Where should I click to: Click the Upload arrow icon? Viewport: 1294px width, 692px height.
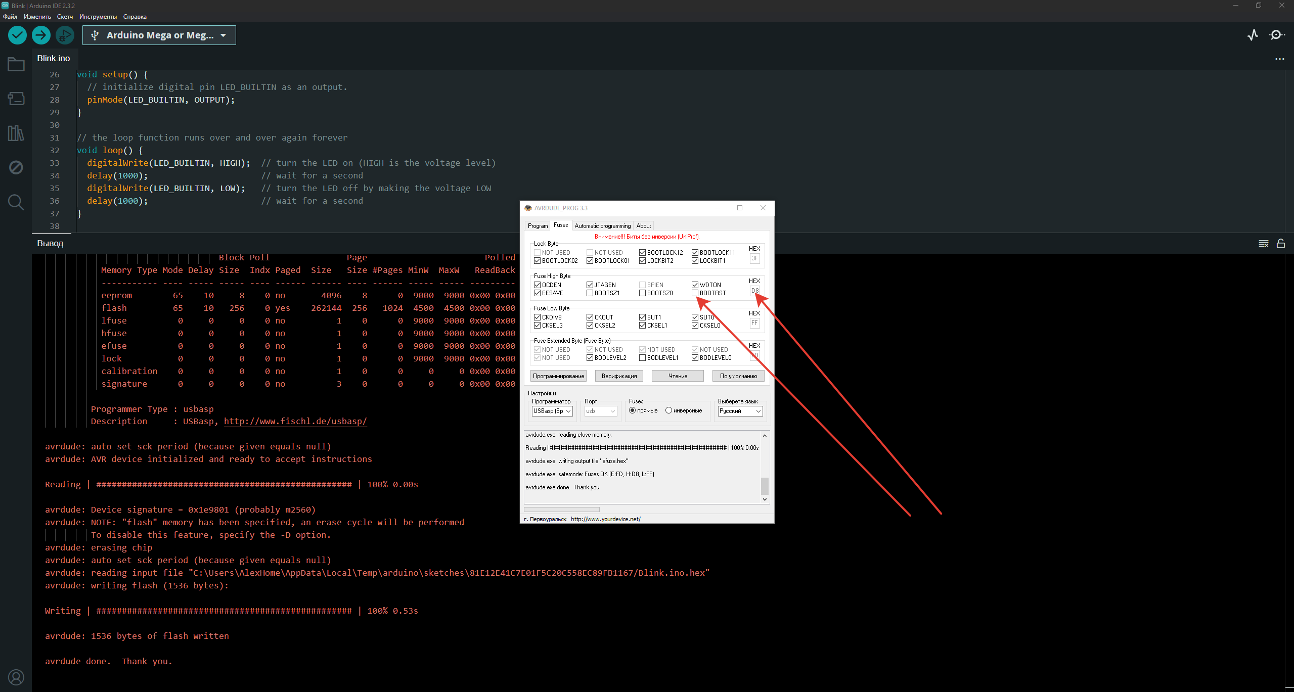click(41, 35)
